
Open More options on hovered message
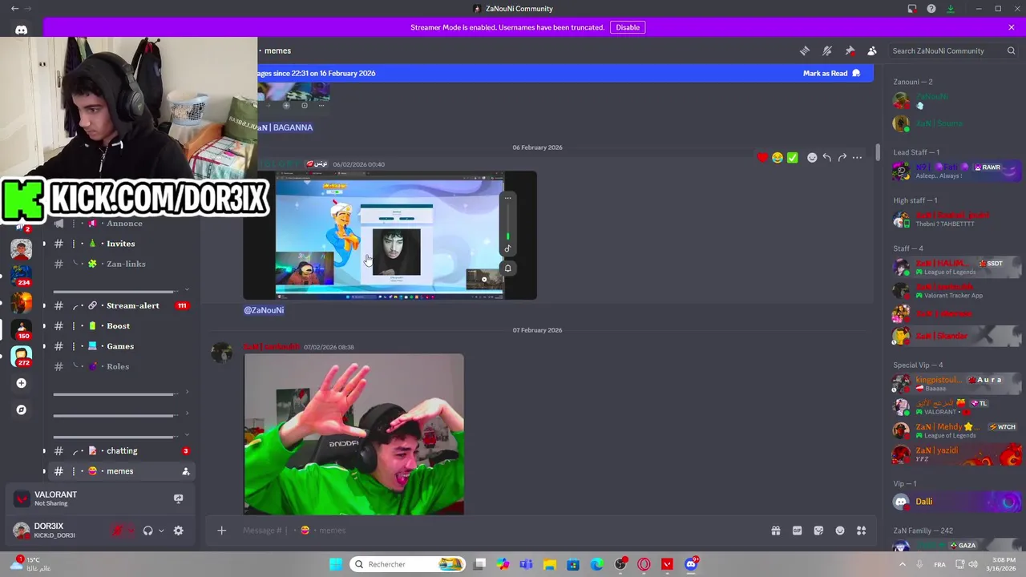(857, 158)
